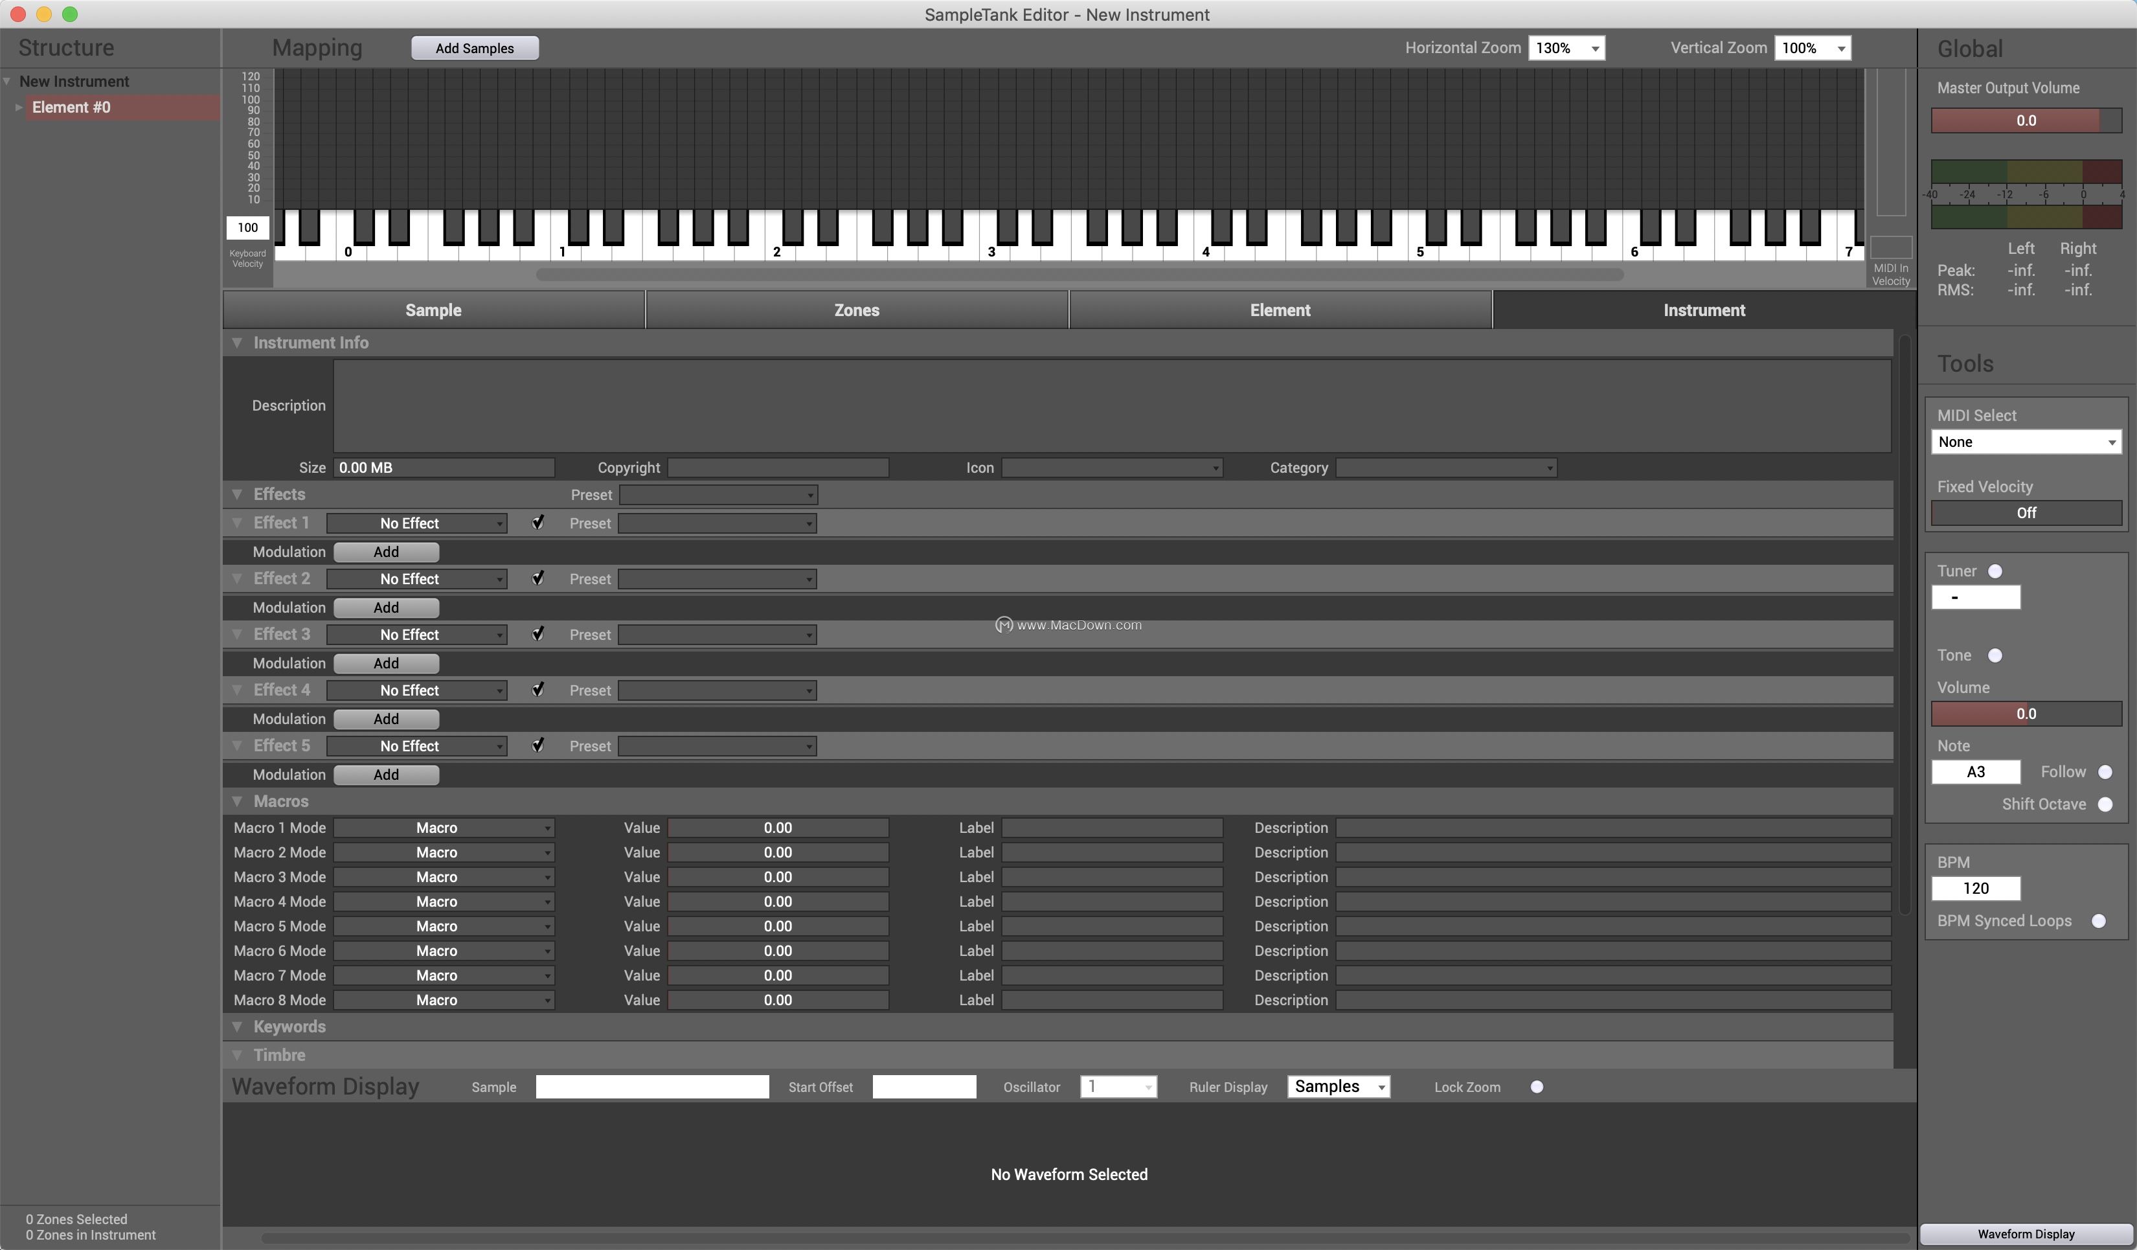
Task: Collapse the Effects section
Action: 238,494
